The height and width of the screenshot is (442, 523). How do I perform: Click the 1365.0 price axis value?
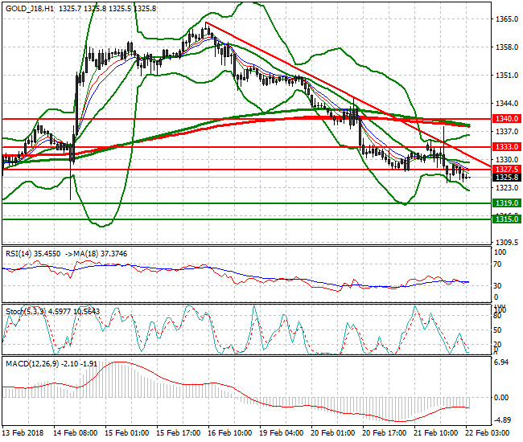point(507,19)
